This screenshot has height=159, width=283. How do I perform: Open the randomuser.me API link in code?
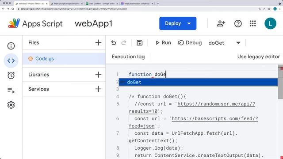pyautogui.click(x=216, y=104)
